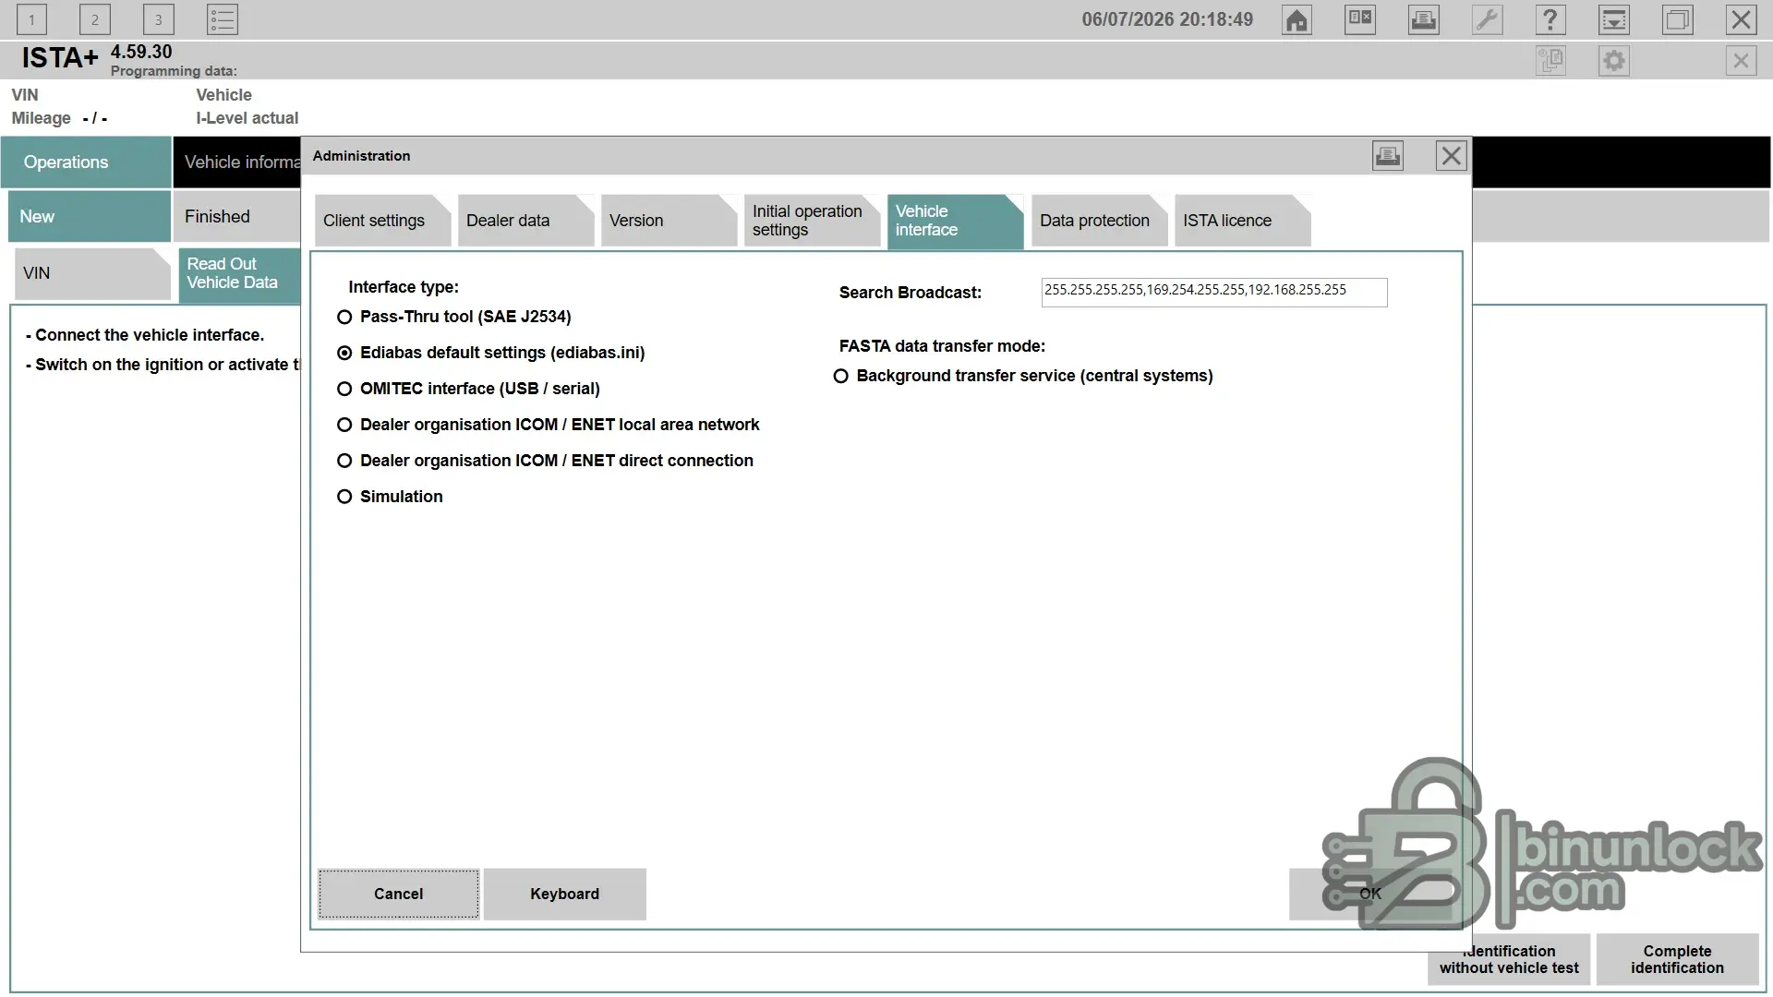Open the Data protection tab
The height and width of the screenshot is (997, 1773).
[1099, 221]
